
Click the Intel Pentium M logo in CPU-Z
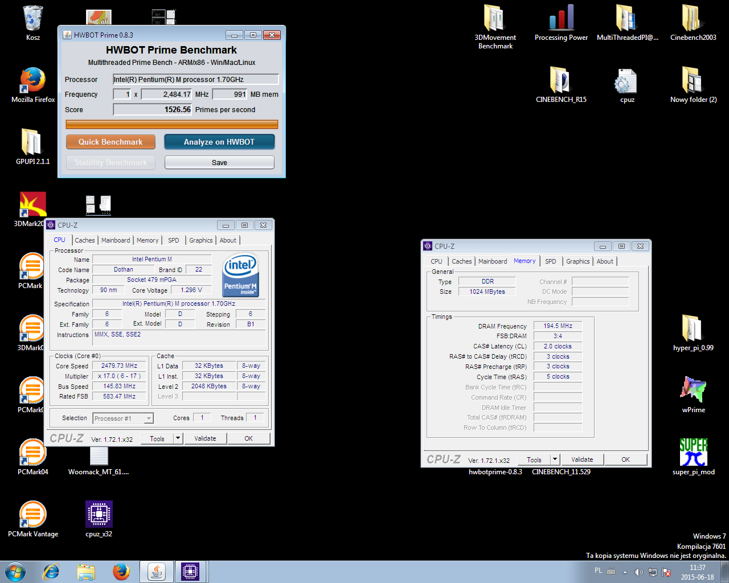(240, 275)
